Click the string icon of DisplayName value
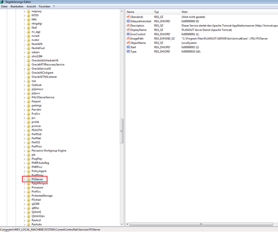Screen dimensions: 278x232 128,30
